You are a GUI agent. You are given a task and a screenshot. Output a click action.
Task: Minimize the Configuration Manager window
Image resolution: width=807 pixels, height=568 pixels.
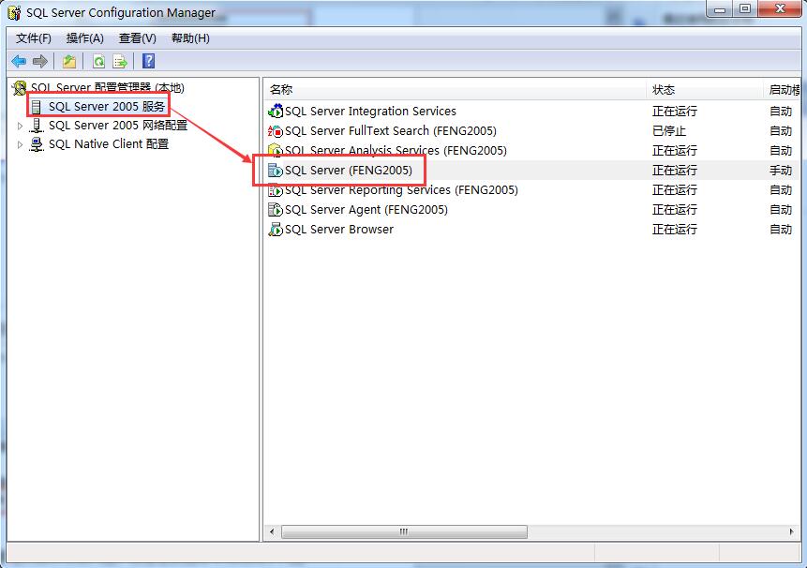click(x=720, y=9)
